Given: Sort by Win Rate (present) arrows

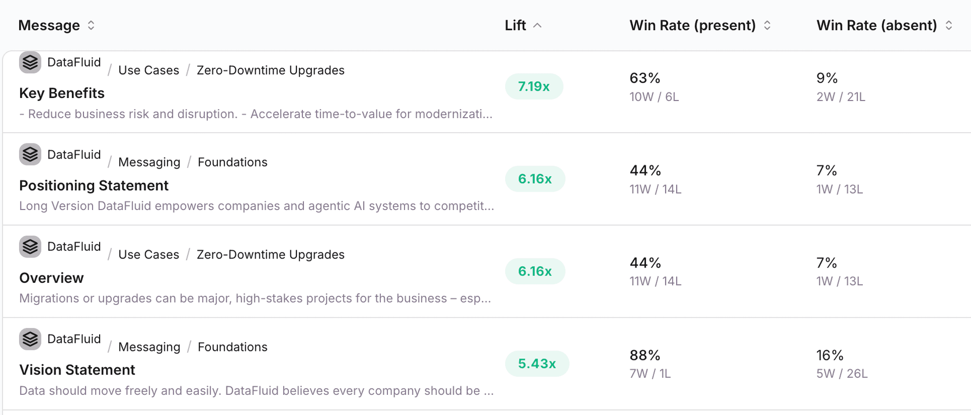Looking at the screenshot, I should click(x=767, y=25).
